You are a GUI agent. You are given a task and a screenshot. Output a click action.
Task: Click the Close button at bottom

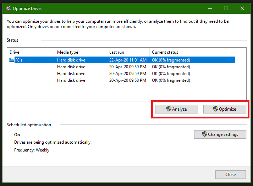pyautogui.click(x=231, y=175)
